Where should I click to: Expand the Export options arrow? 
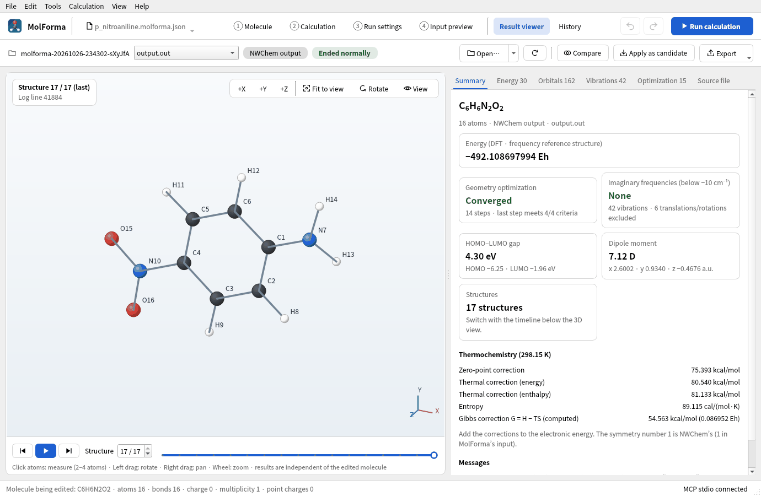[749, 57]
